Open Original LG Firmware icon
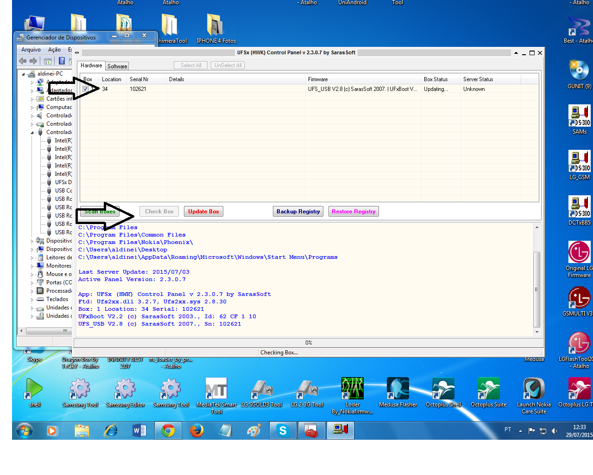 click(x=579, y=259)
